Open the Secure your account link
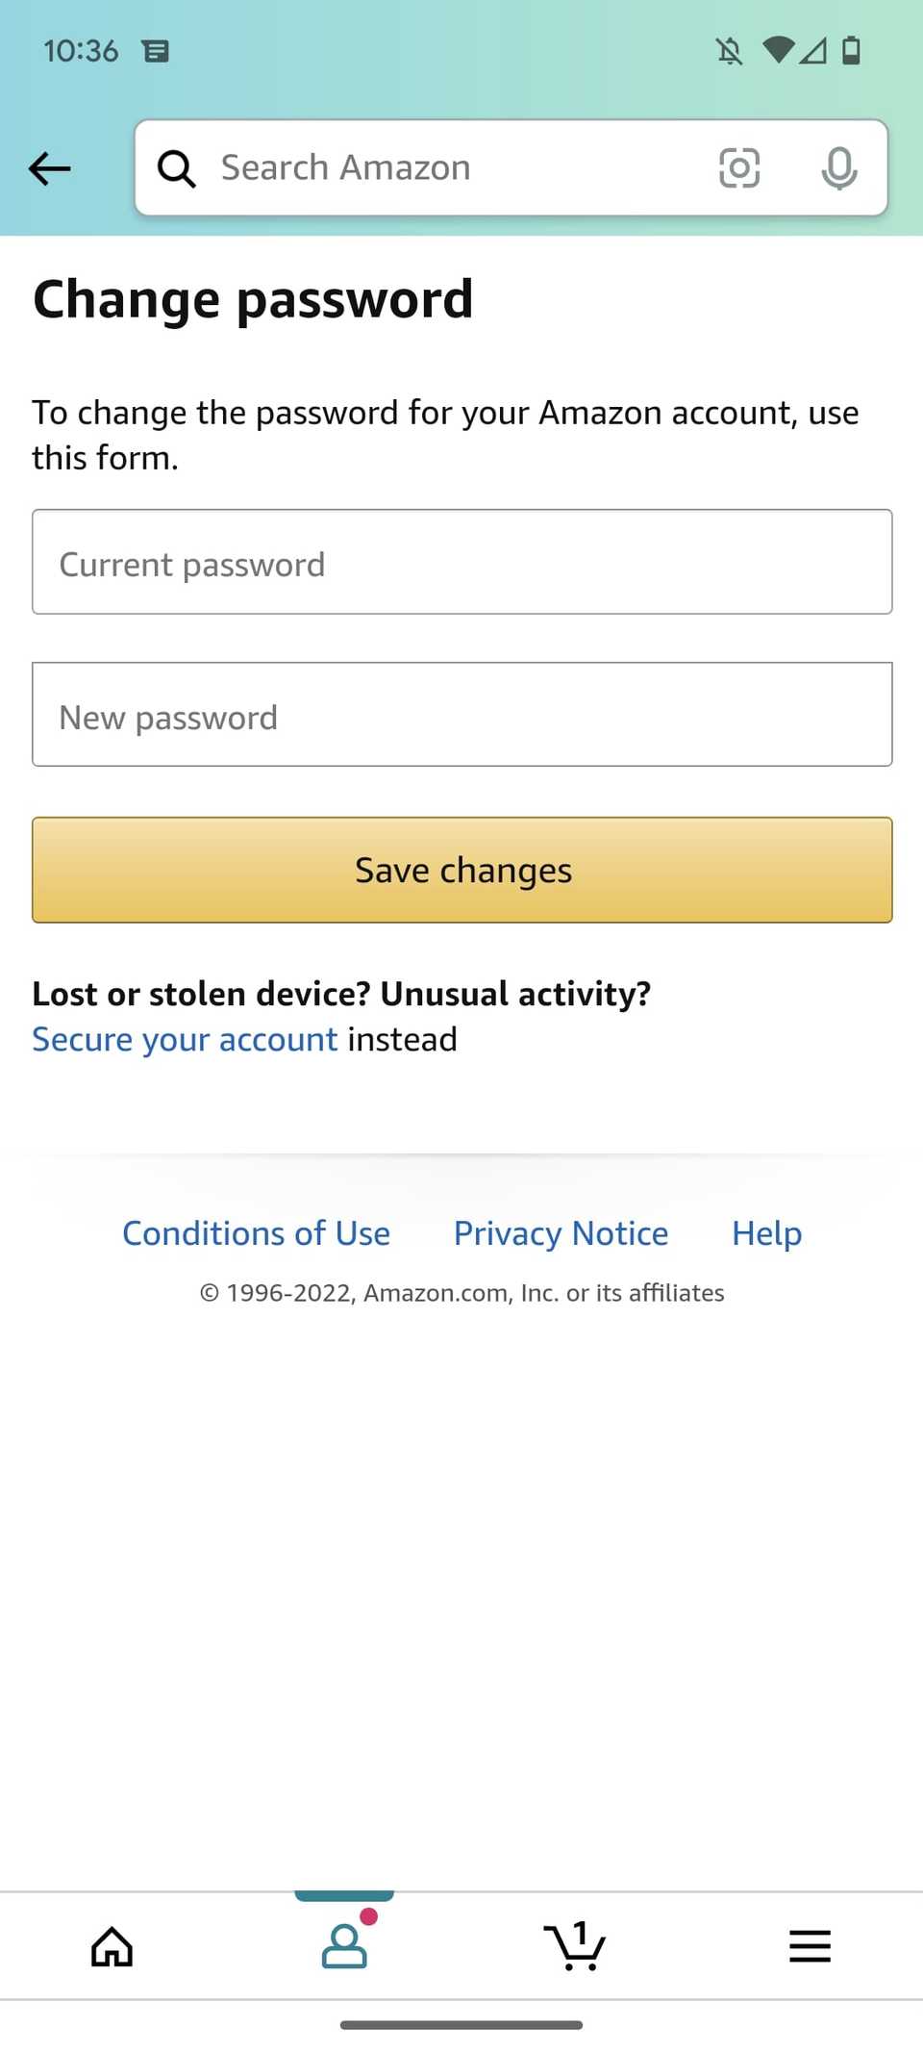 (185, 1039)
